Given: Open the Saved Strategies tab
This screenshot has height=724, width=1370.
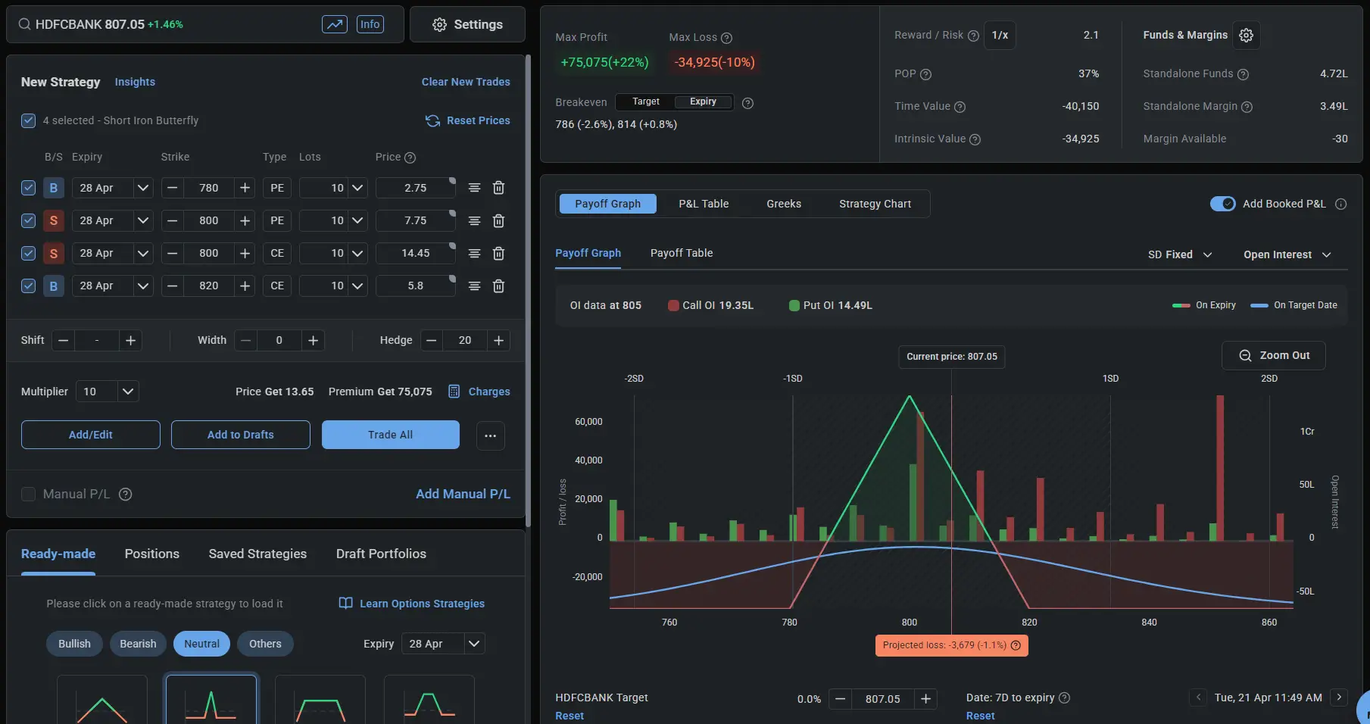Looking at the screenshot, I should pyautogui.click(x=257, y=554).
